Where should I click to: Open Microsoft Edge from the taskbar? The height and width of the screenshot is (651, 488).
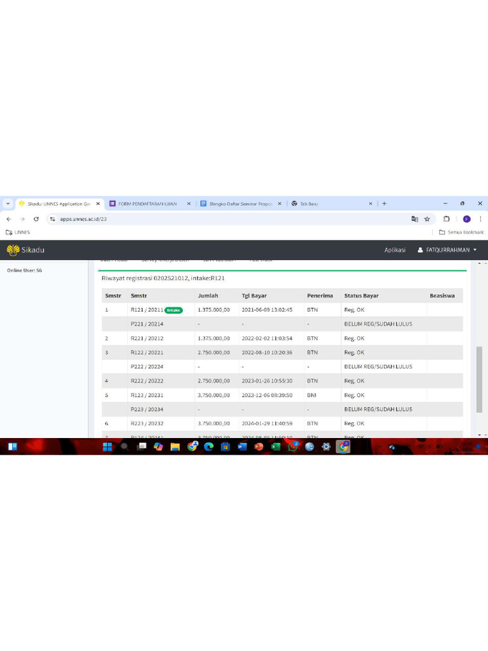tap(208, 447)
